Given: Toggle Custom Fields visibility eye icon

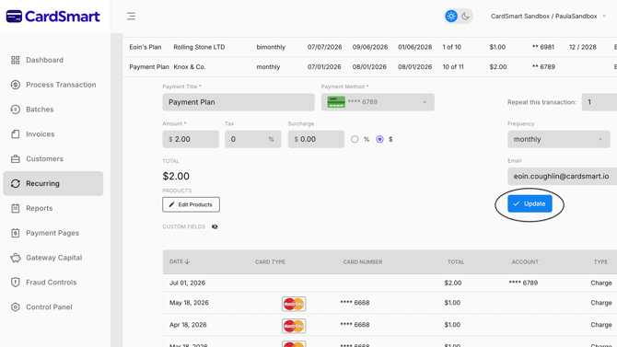Looking at the screenshot, I should click(x=215, y=226).
